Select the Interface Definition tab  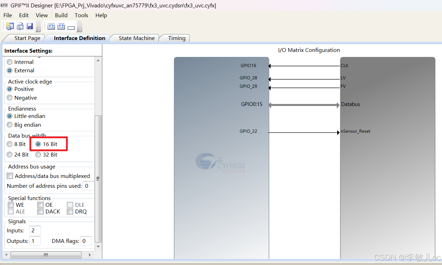pyautogui.click(x=79, y=38)
